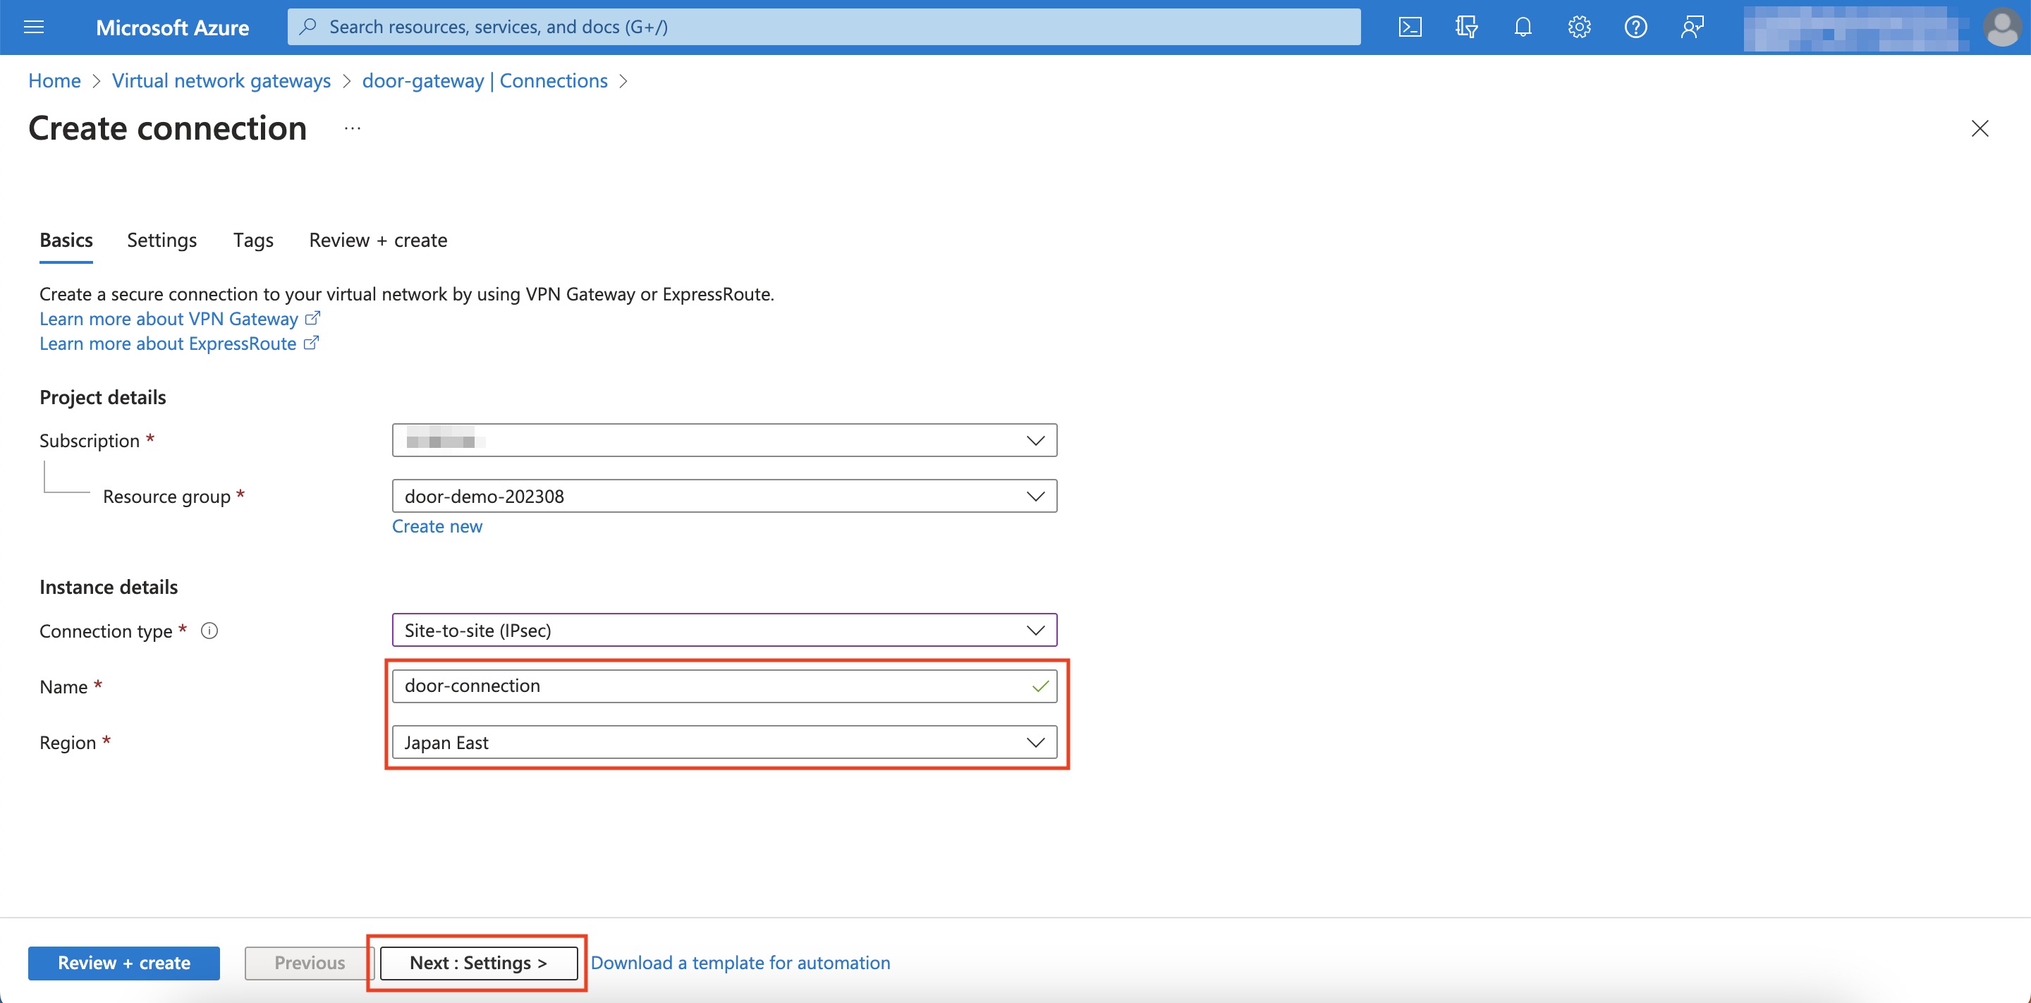2031x1003 pixels.
Task: Switch to the Settings tab
Action: [x=161, y=240]
